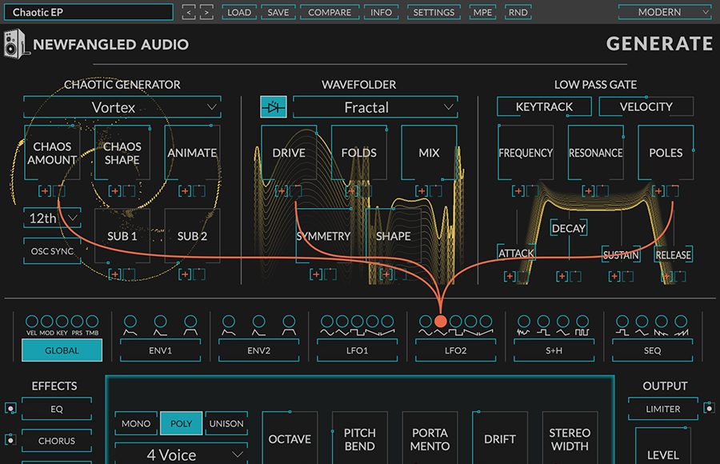This screenshot has width=720, height=464.
Task: Click the next preset arrow
Action: [x=206, y=13]
